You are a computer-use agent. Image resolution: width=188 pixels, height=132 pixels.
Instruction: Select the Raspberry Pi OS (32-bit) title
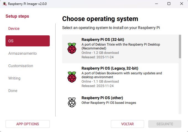pyautogui.click(x=101, y=39)
